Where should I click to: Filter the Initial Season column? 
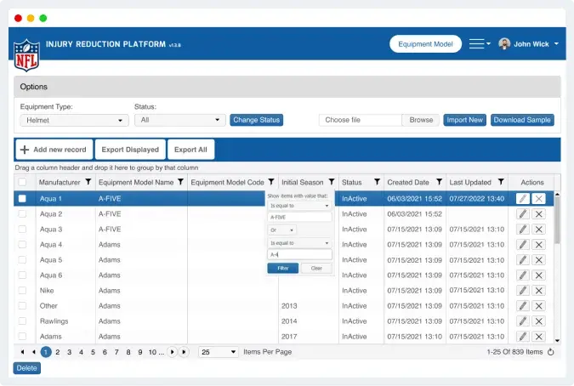tap(332, 182)
